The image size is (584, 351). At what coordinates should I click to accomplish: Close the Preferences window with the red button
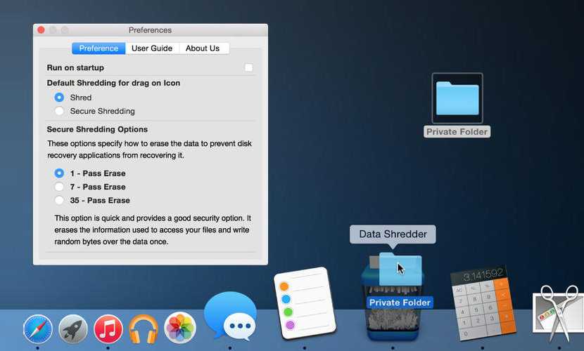point(41,30)
